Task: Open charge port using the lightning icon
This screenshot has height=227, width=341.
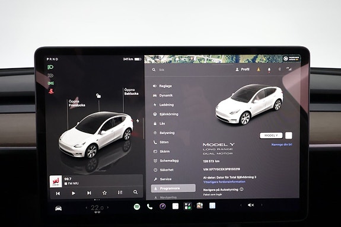Action: pos(138,121)
